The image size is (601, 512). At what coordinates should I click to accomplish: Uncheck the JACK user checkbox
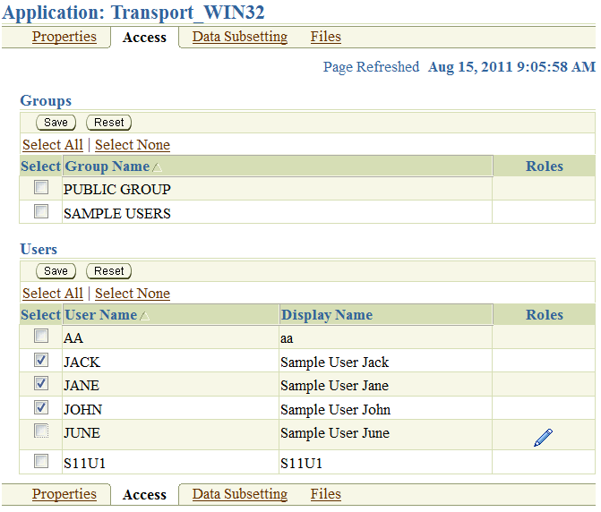tap(41, 360)
